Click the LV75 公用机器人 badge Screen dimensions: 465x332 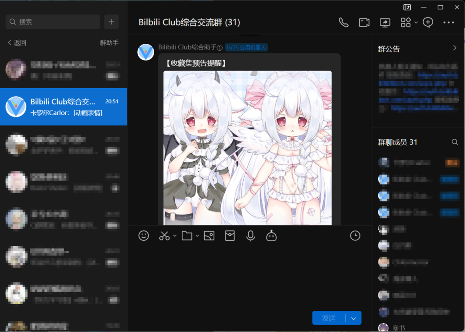(246, 47)
